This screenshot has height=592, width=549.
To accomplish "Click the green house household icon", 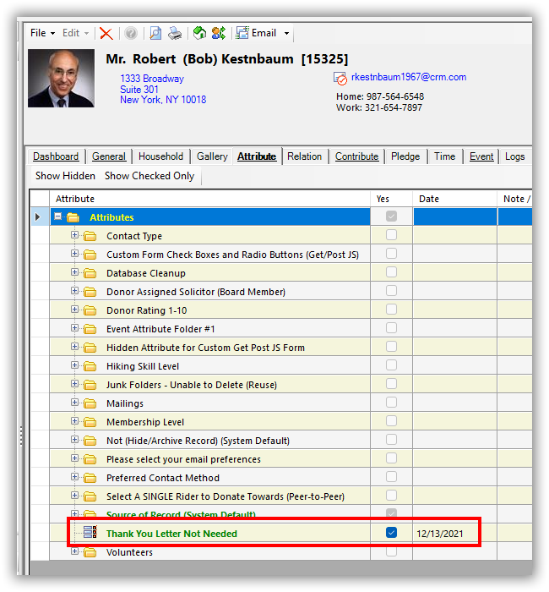I will (x=199, y=33).
